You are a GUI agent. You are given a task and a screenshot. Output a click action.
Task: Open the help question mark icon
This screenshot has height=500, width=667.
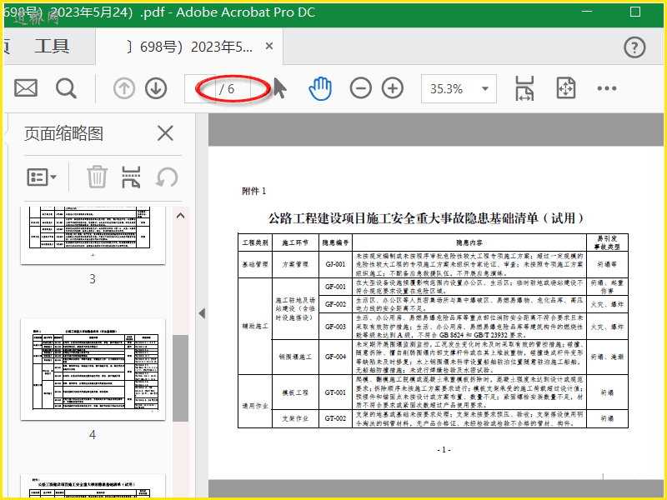[x=634, y=47]
